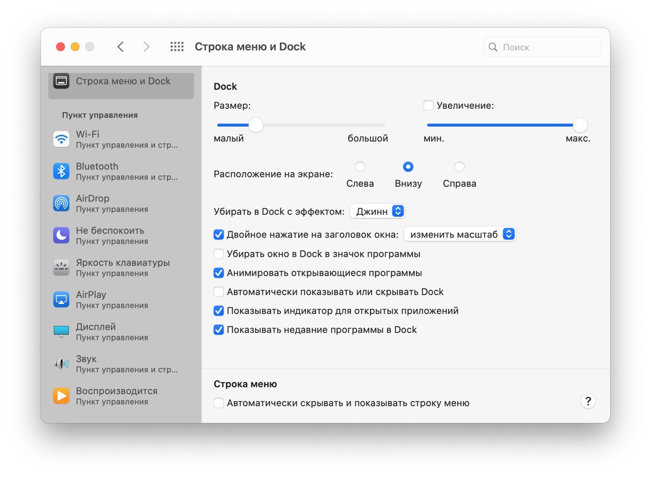Click the magnifier icon in search field
Screen dimensions: 651x477
[x=493, y=47]
